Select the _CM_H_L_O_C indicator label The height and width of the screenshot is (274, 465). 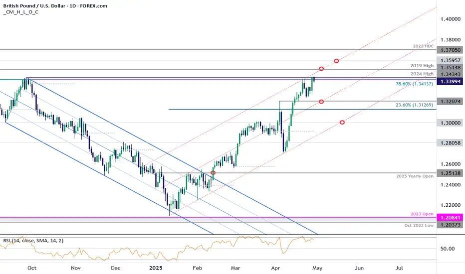click(20, 12)
